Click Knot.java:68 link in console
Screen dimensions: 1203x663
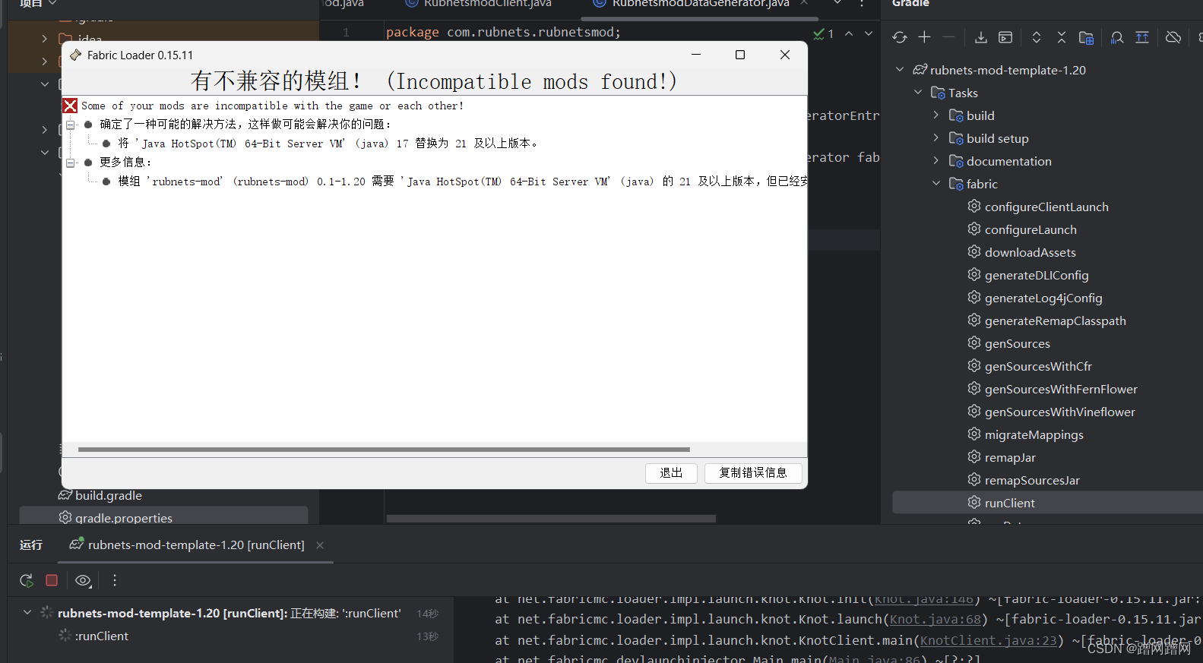click(x=935, y=620)
